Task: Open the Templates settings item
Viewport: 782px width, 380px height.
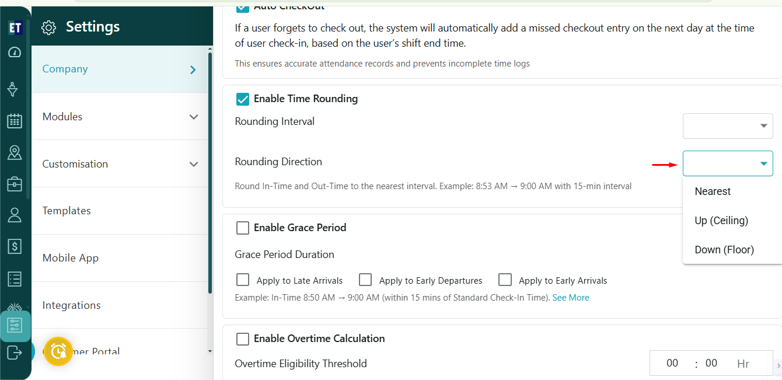Action: click(67, 211)
